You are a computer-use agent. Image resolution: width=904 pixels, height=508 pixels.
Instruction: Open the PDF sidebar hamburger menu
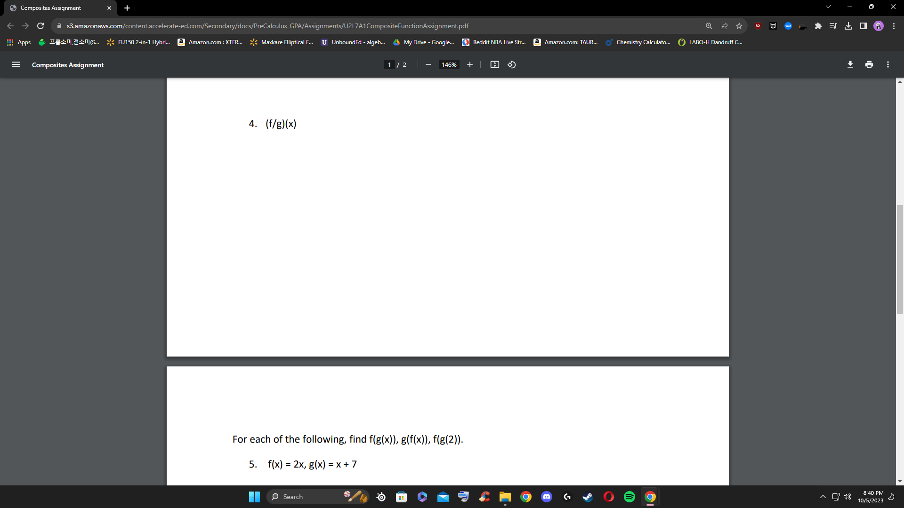coord(16,64)
